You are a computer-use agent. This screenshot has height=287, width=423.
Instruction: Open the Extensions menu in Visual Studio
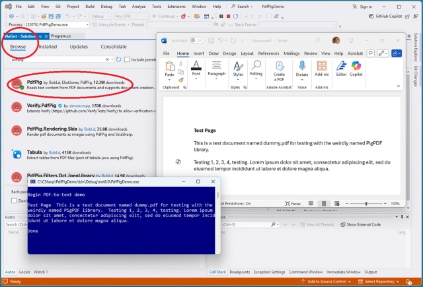coord(176,7)
